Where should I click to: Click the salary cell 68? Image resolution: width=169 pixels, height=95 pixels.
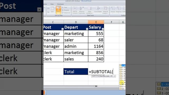[x=96, y=40]
